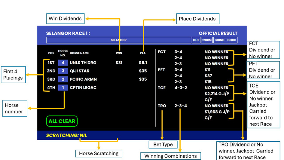The height and width of the screenshot is (160, 284).
Task: Click the $11 PFT dividend
Action: 208,70
